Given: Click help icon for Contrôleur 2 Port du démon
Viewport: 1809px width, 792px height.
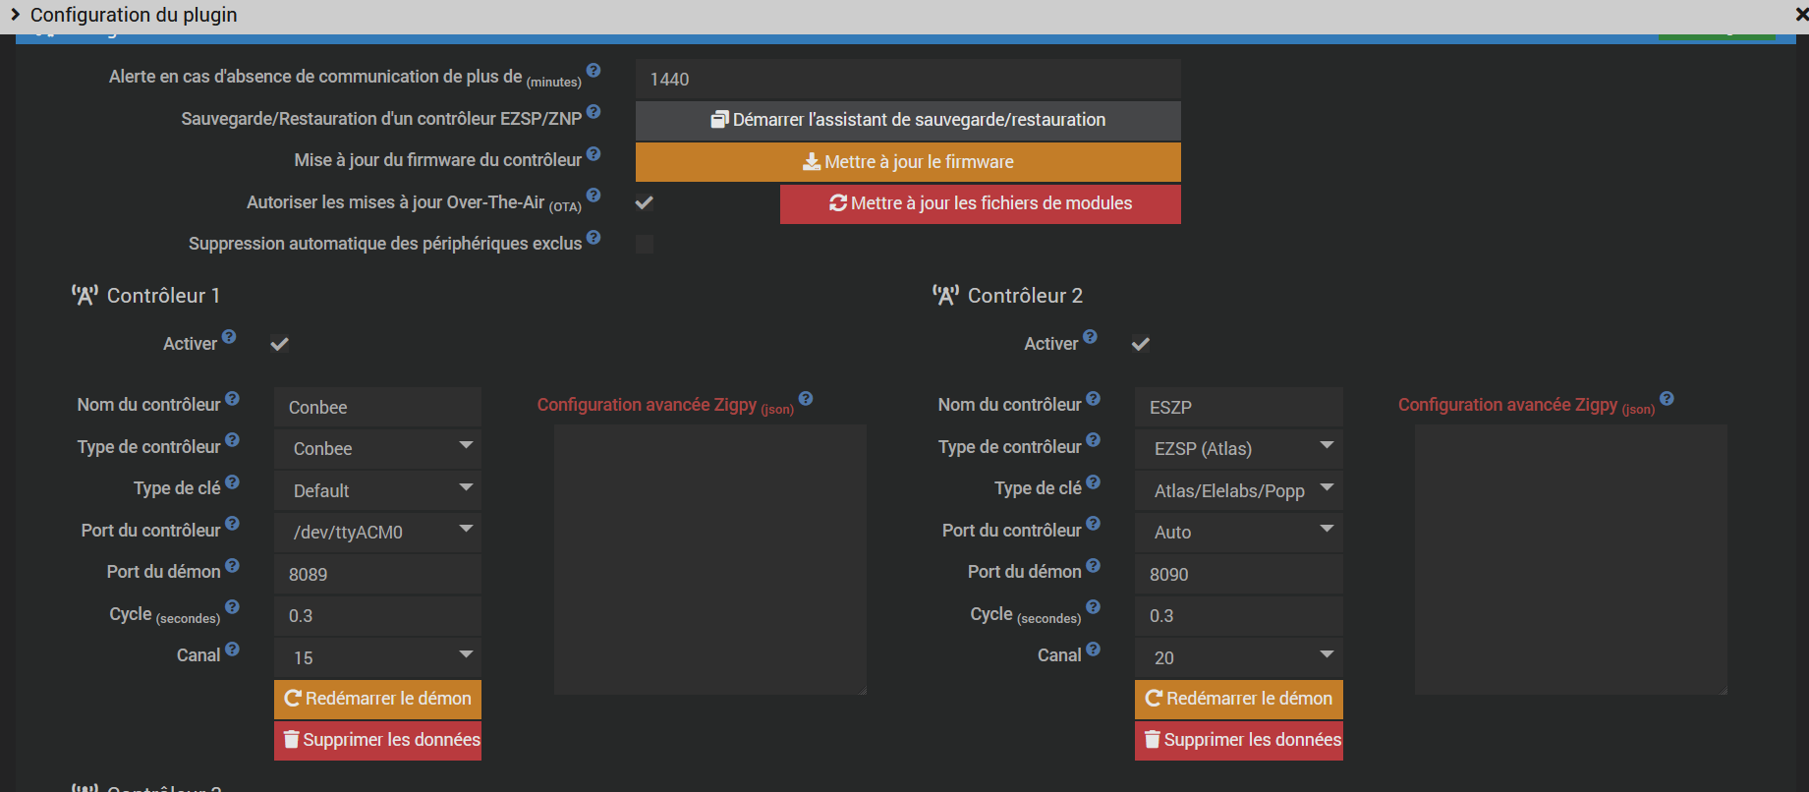Looking at the screenshot, I should [x=1093, y=566].
